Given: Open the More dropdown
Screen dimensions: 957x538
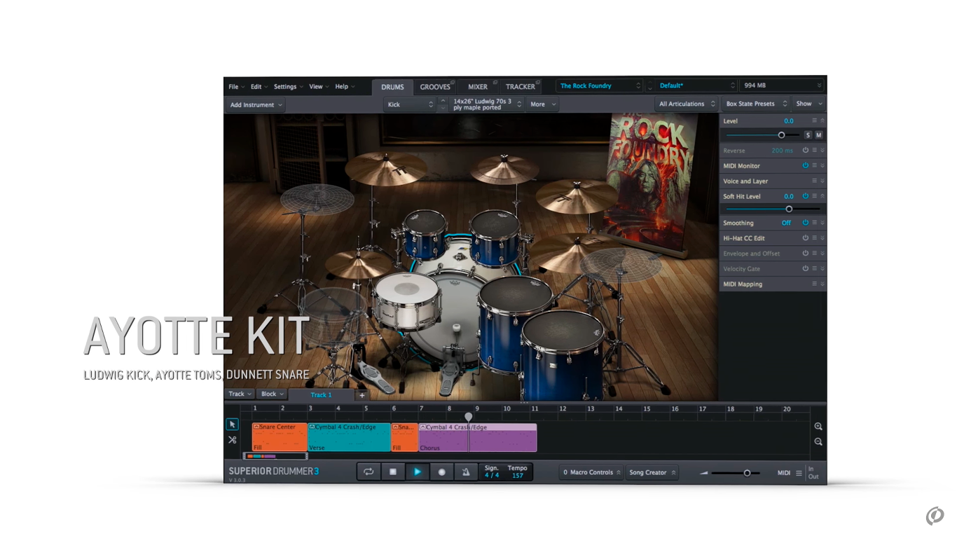Looking at the screenshot, I should coord(542,104).
